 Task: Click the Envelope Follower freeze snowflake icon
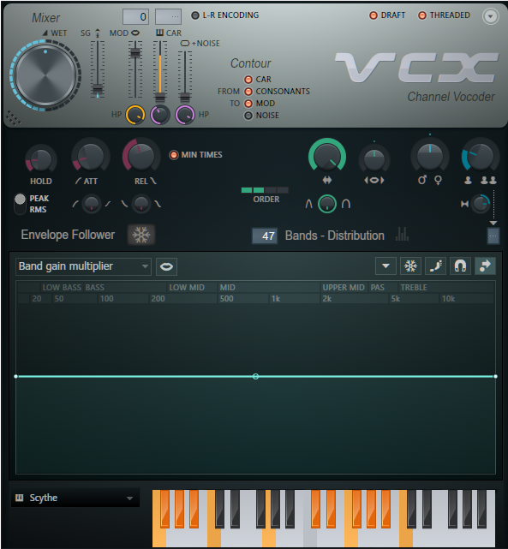(x=141, y=235)
